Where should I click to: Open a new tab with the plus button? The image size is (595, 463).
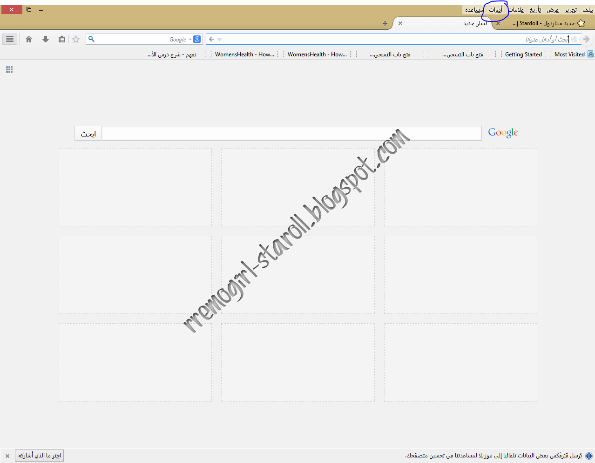385,23
